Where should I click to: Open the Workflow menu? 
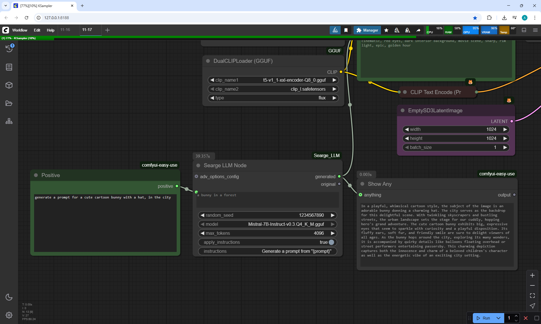(20, 30)
